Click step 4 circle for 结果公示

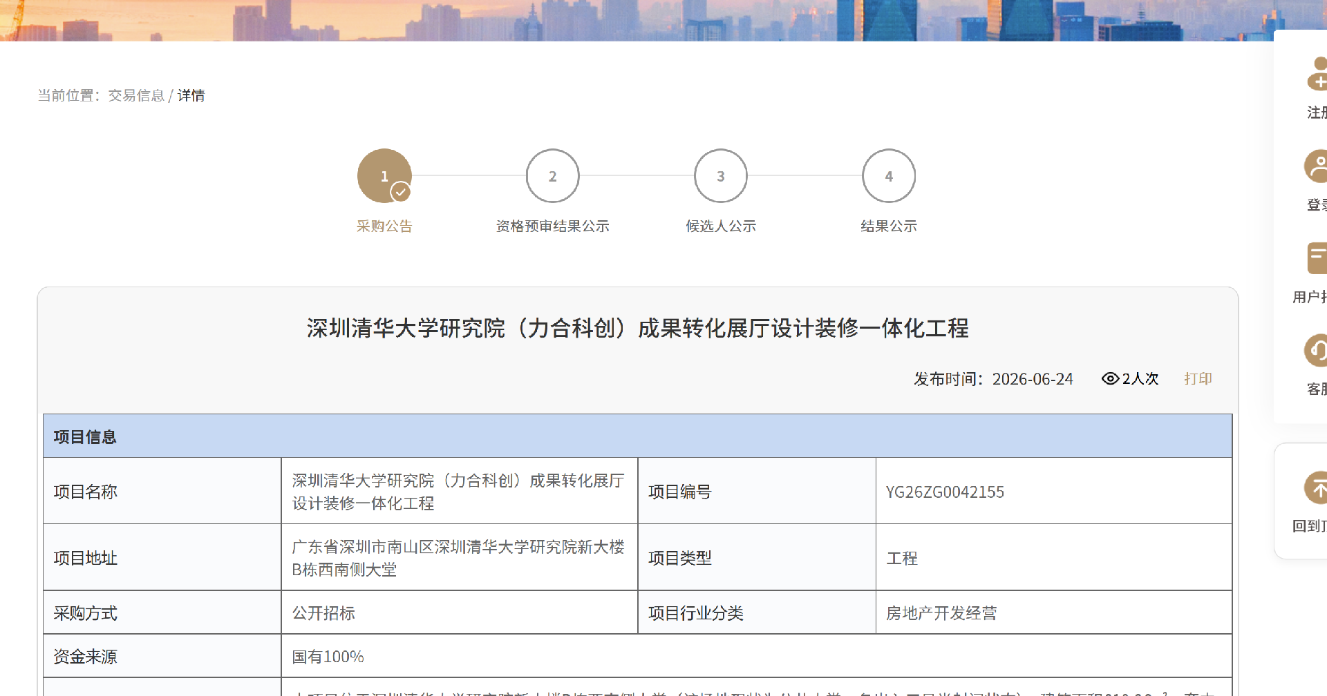tap(889, 176)
